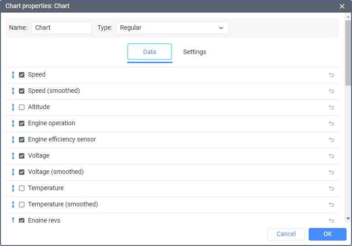Click the reorder icon for Engine efficiency sensor

point(13,140)
